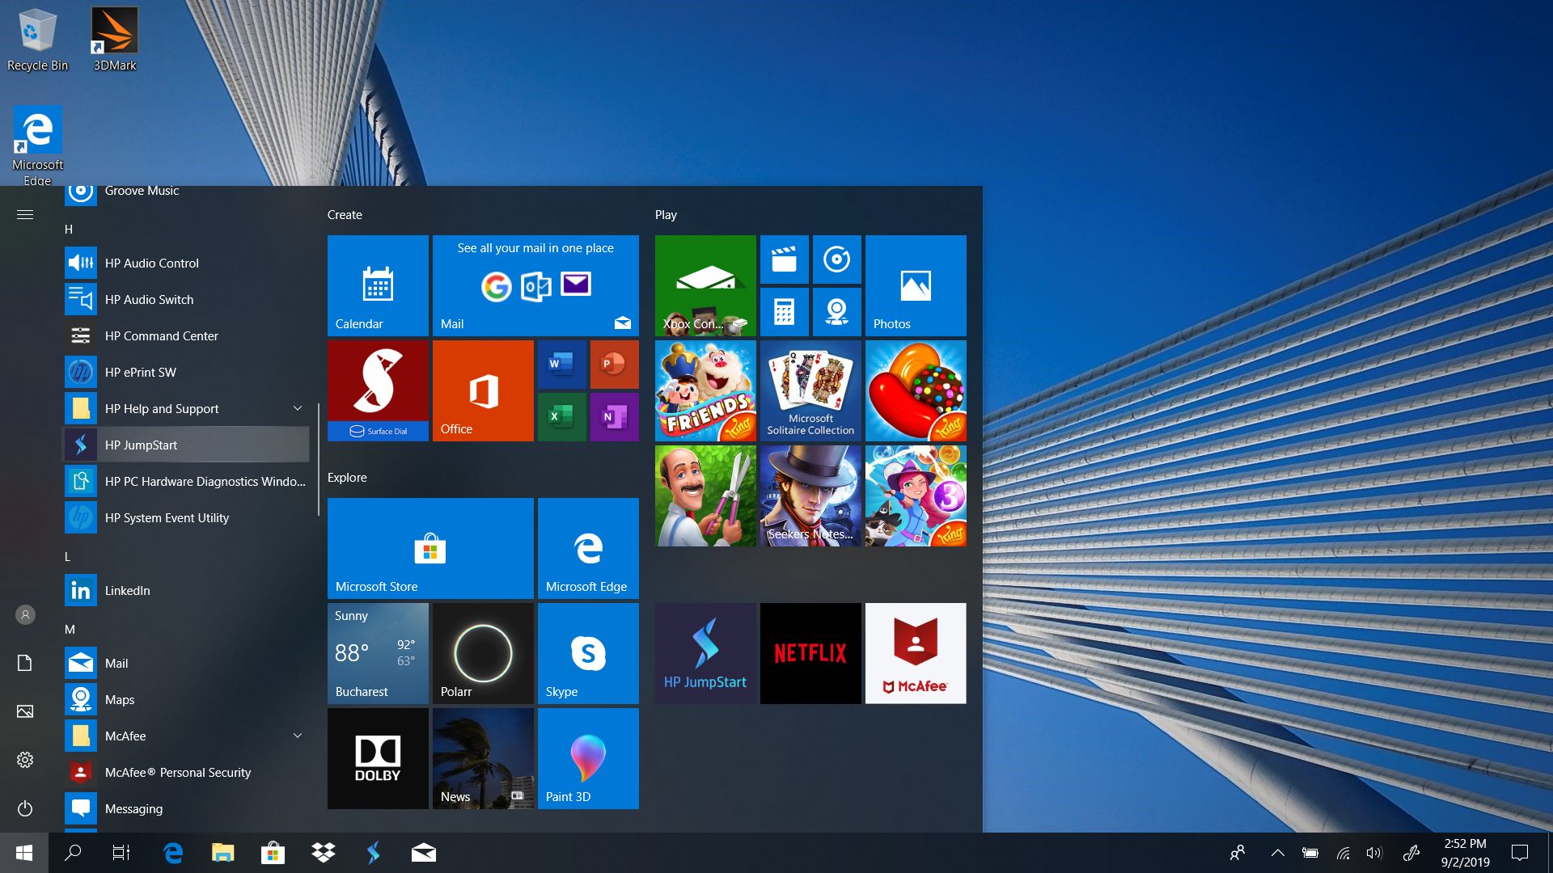1553x873 pixels.
Task: Open the Dolby tile
Action: (378, 758)
